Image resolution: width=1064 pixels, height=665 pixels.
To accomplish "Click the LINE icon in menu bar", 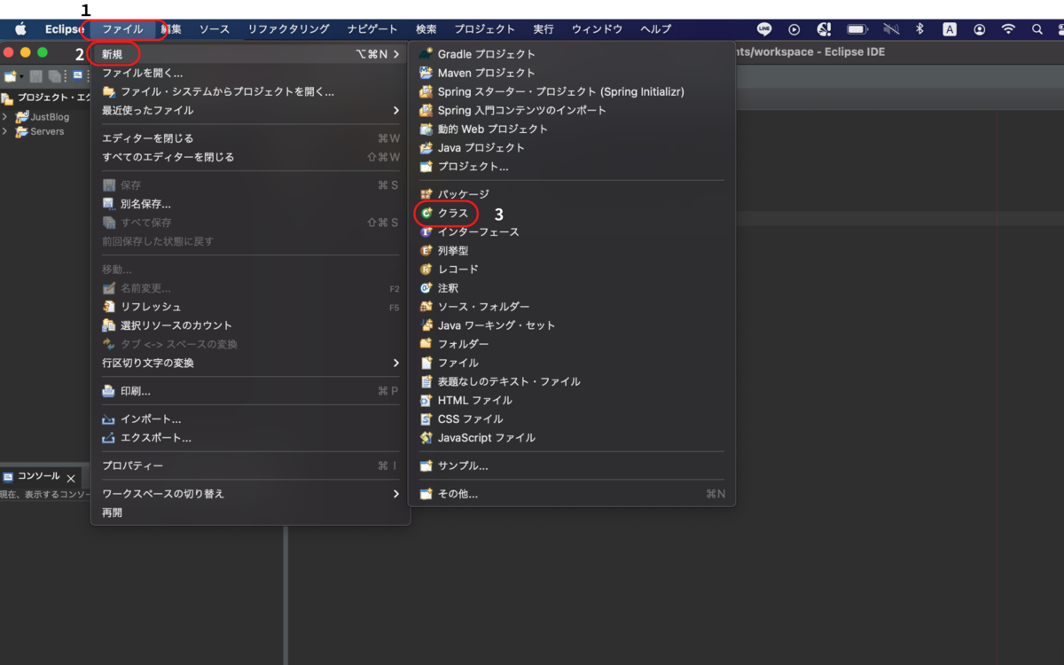I will pos(764,29).
